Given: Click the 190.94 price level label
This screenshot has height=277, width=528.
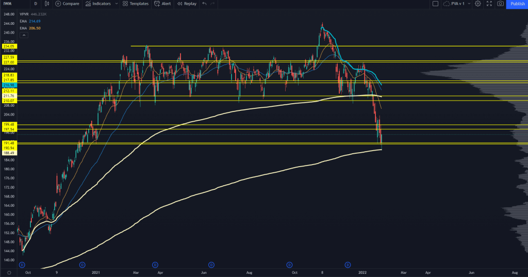Looking at the screenshot, I should point(9,148).
